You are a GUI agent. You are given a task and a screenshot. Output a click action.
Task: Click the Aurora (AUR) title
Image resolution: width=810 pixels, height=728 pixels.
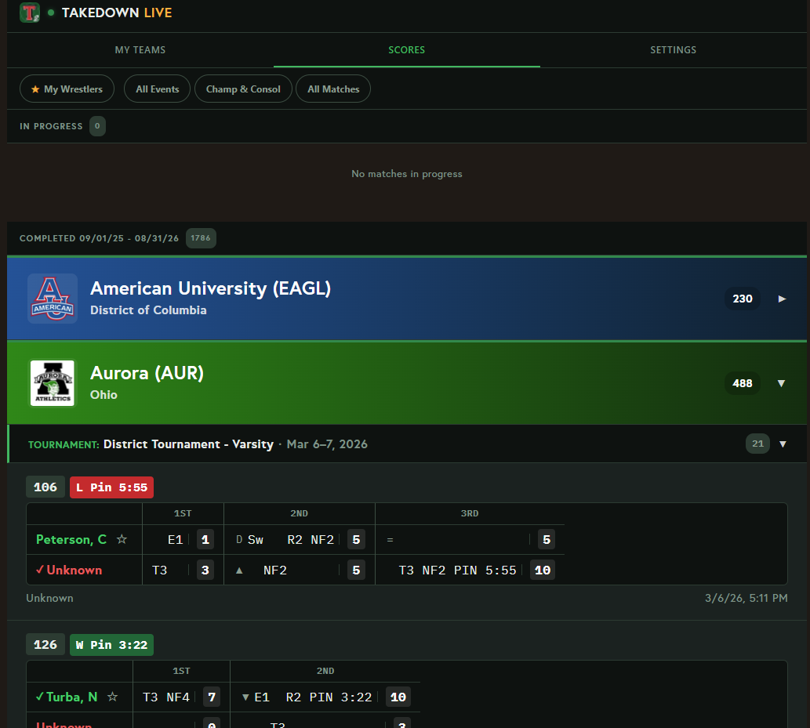(147, 373)
